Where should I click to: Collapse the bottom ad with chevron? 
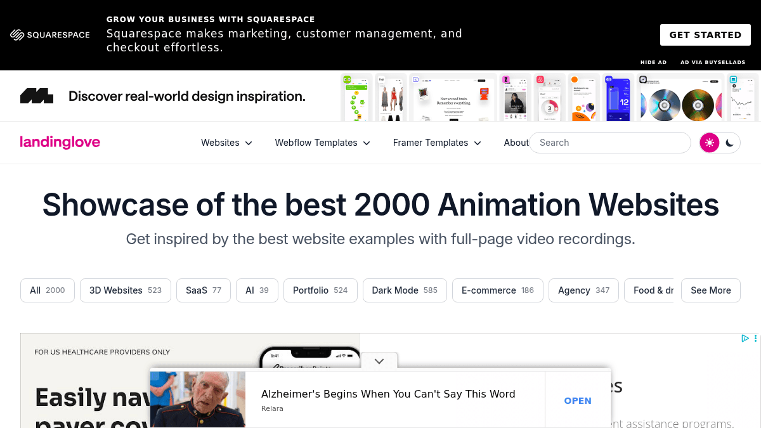[379, 361]
